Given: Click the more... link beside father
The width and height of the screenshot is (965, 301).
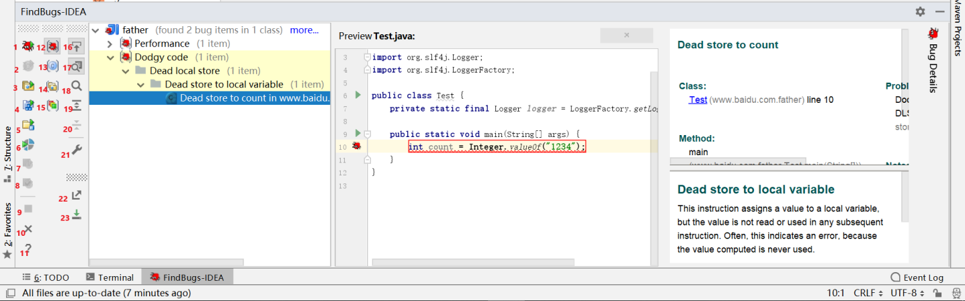Looking at the screenshot, I should click(304, 30).
